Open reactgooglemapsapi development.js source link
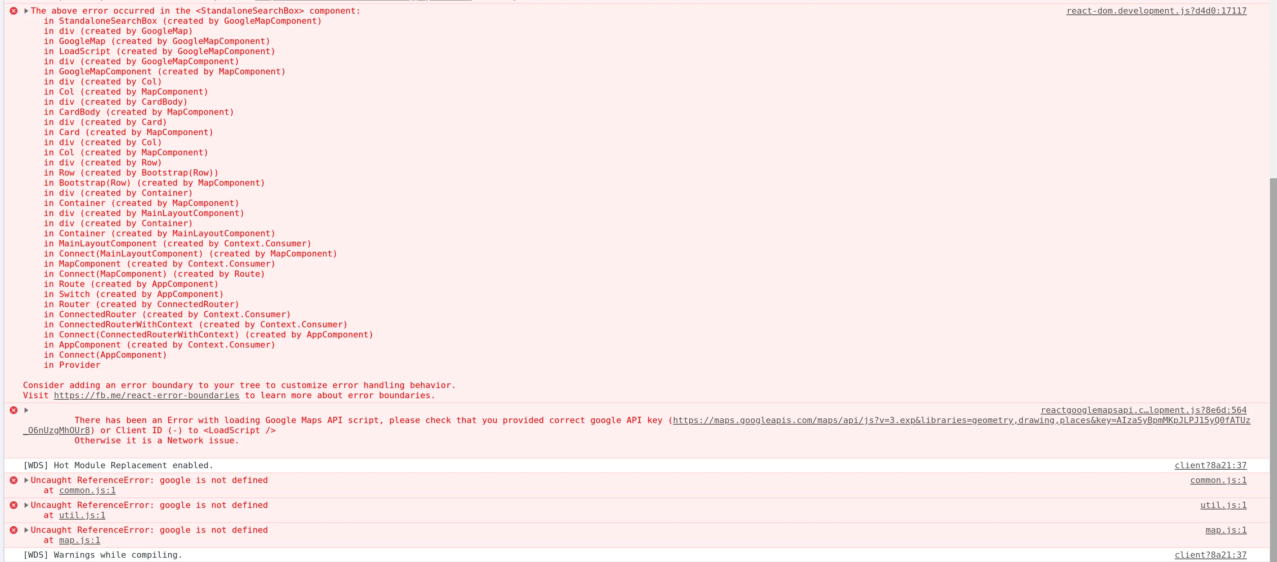Image resolution: width=1277 pixels, height=562 pixels. pyautogui.click(x=1143, y=410)
